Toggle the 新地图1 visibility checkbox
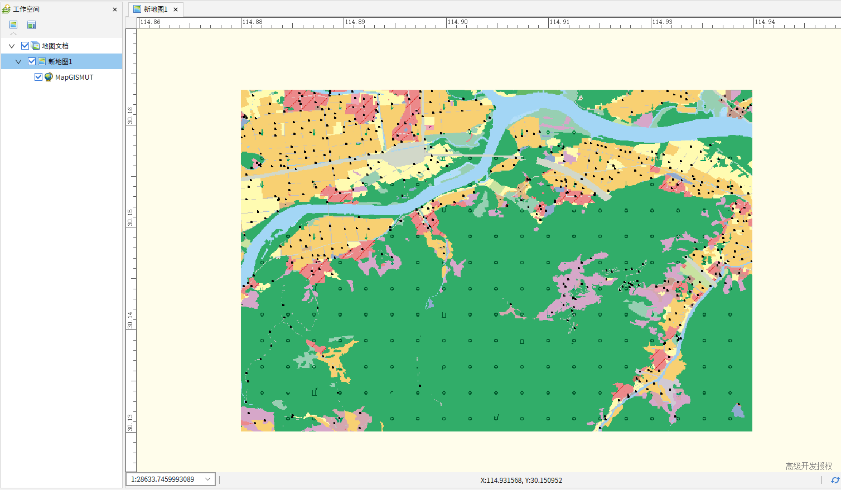This screenshot has width=841, height=490. [x=32, y=61]
